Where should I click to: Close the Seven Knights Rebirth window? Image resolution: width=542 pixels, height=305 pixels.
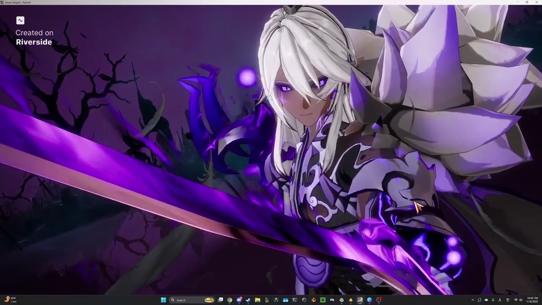pyautogui.click(x=536, y=2)
